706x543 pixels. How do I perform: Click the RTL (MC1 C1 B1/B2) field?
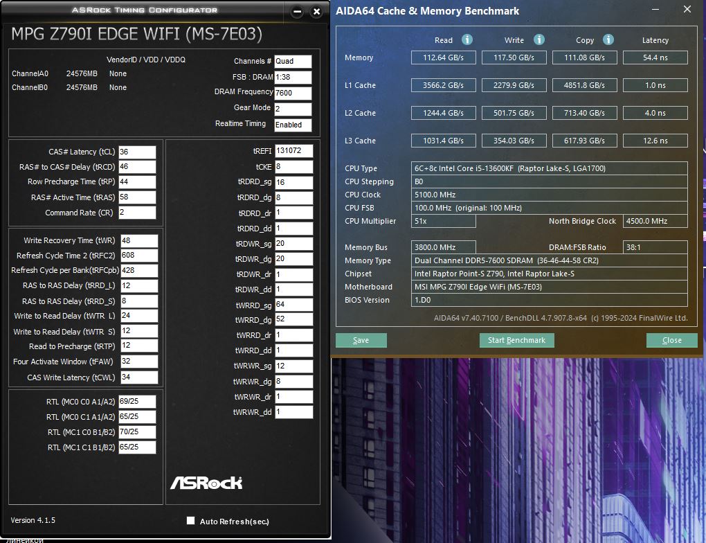point(137,447)
